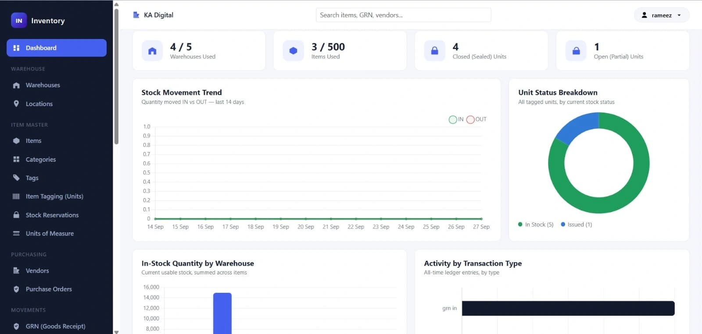The width and height of the screenshot is (702, 334).
Task: Click the Closed (Sealed) Units lock icon
Action: point(435,51)
